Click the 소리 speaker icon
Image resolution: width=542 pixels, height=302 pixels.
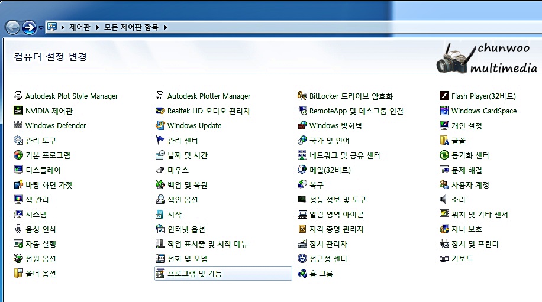443,199
